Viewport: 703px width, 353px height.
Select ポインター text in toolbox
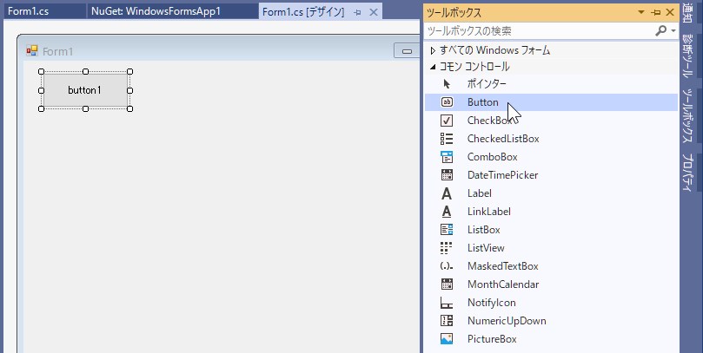(487, 83)
